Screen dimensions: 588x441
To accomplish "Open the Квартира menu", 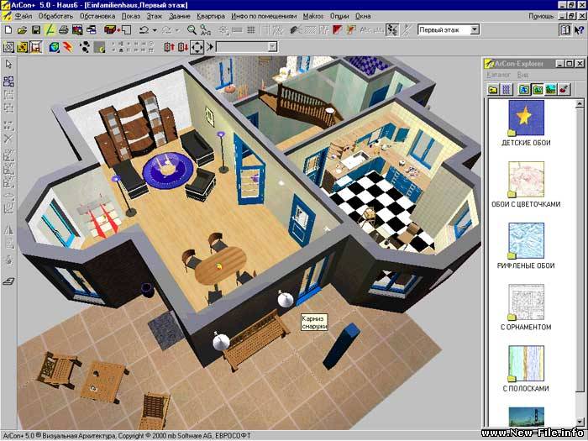I will [x=211, y=16].
